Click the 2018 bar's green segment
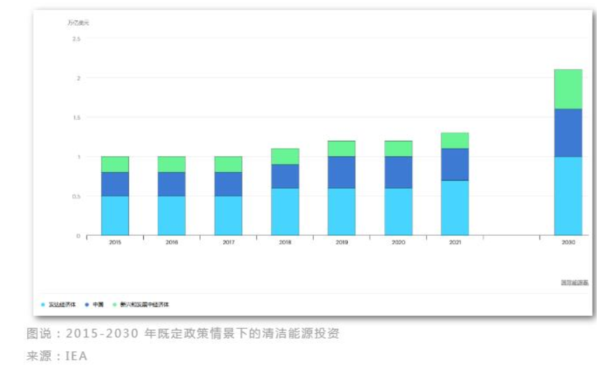610x368 pixels. (284, 156)
